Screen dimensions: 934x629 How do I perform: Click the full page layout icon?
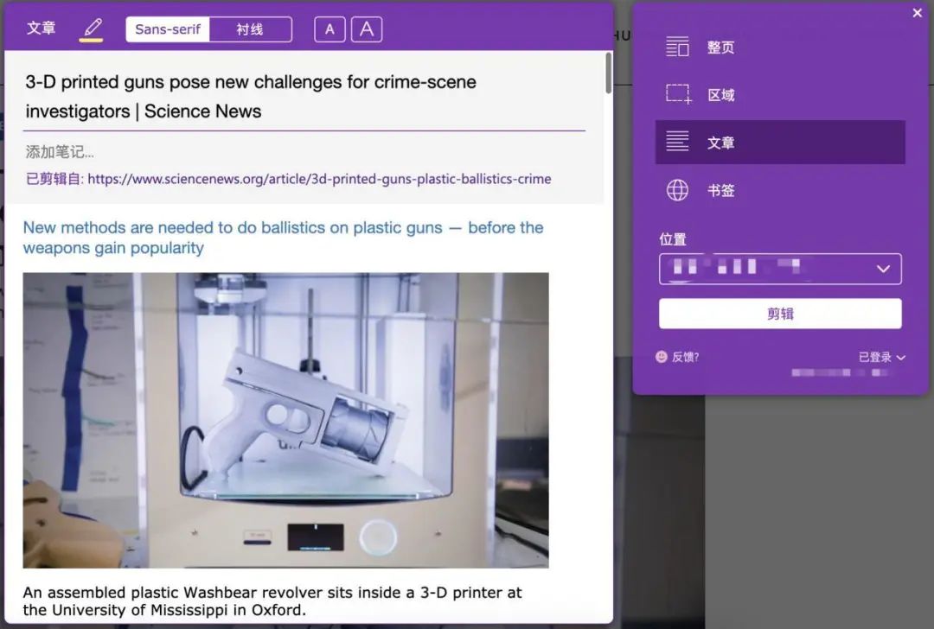click(677, 47)
